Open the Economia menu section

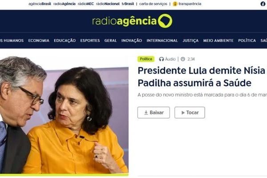coord(39,40)
